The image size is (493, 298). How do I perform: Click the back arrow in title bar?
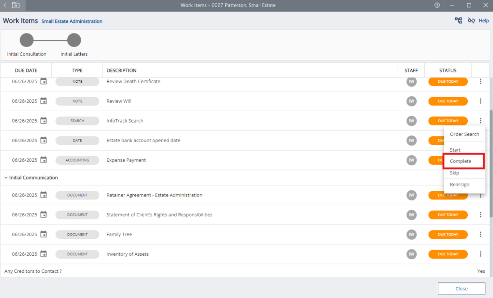(5, 5)
